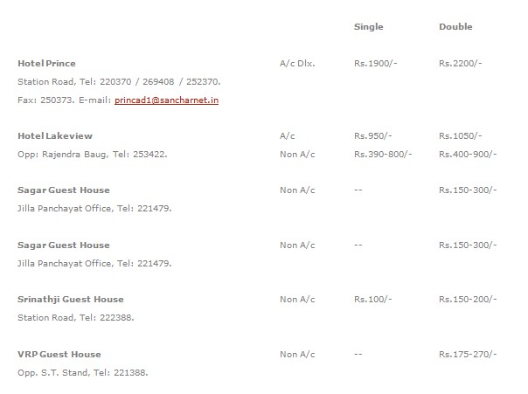This screenshot has height=394, width=528.
Task: Click VRP Guest House's Rs.175-270/- rate
Action: (x=468, y=355)
